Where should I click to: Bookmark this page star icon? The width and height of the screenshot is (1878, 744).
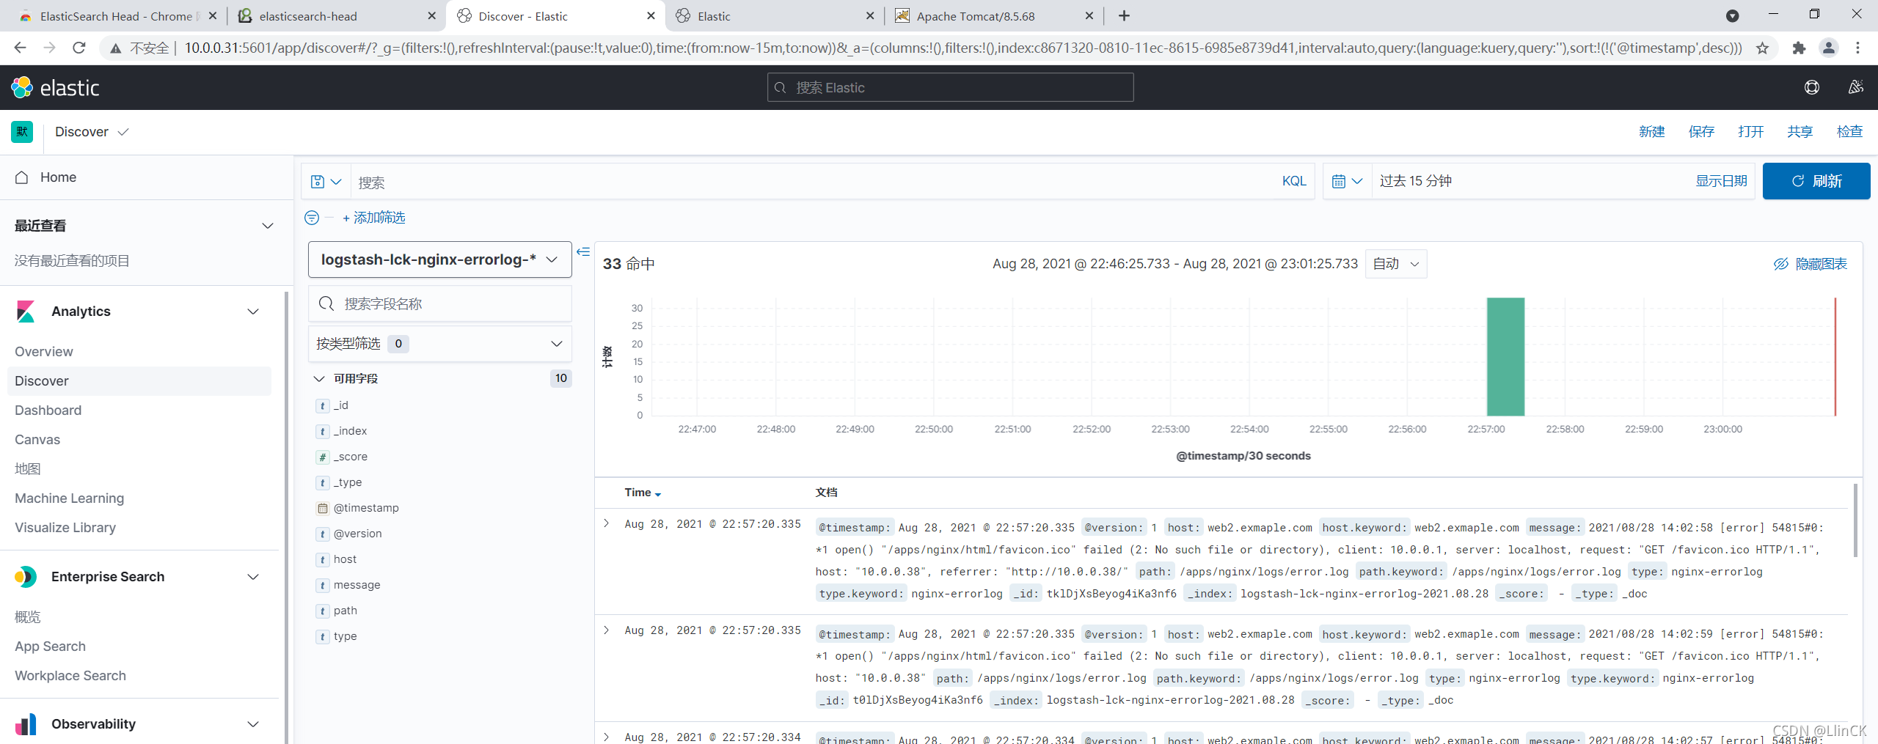point(1762,48)
